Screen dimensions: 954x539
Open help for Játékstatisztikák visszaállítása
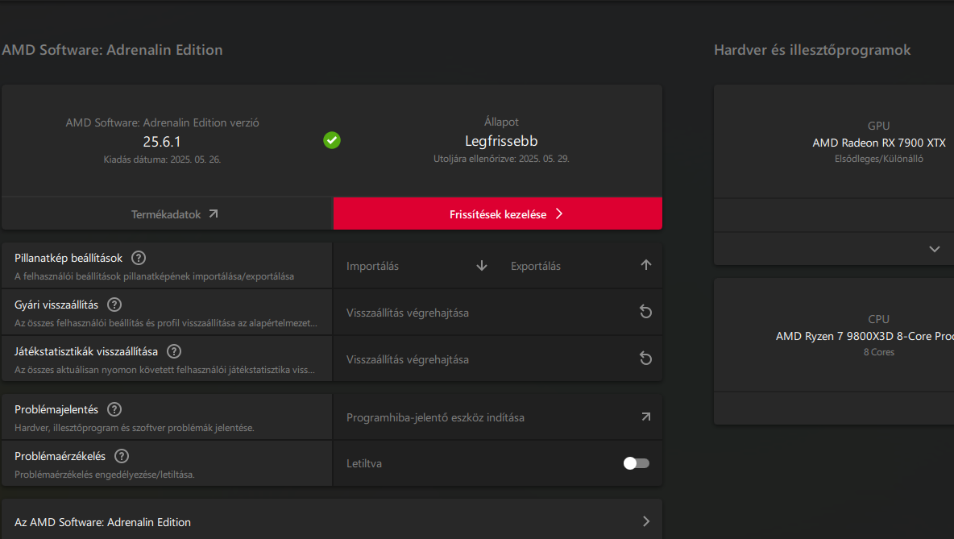tap(174, 351)
